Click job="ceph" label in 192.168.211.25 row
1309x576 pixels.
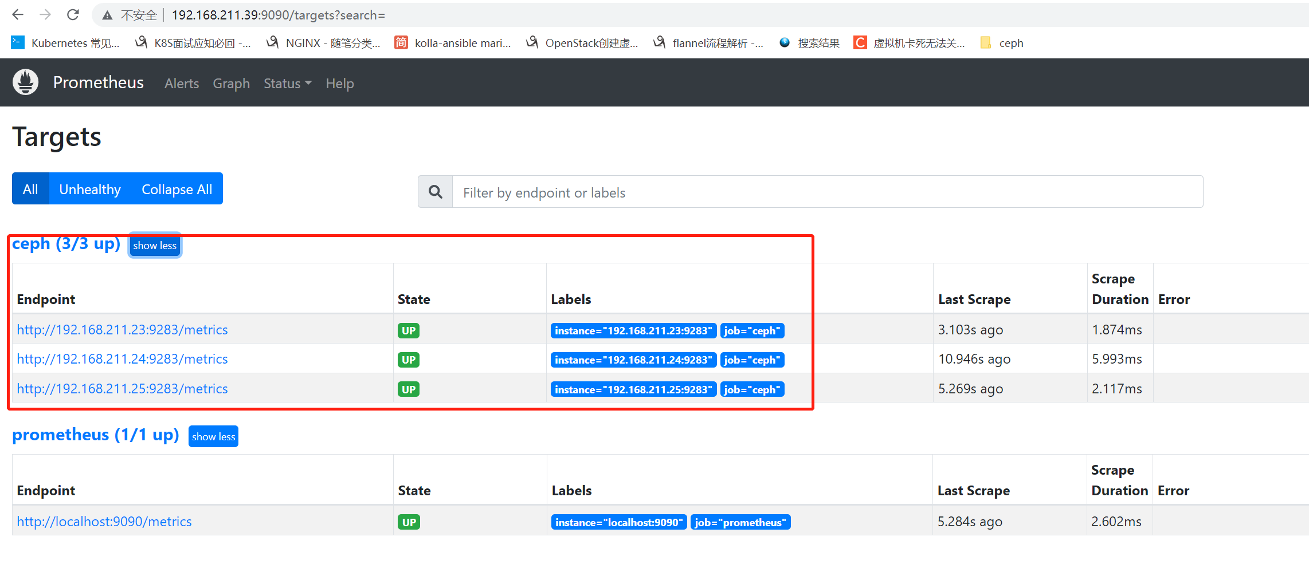tap(752, 390)
